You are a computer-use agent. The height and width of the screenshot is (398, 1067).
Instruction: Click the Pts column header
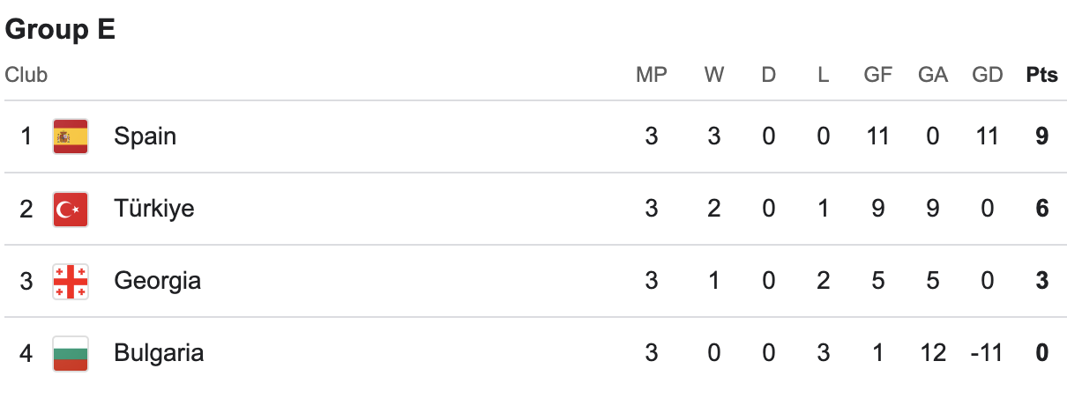1041,75
